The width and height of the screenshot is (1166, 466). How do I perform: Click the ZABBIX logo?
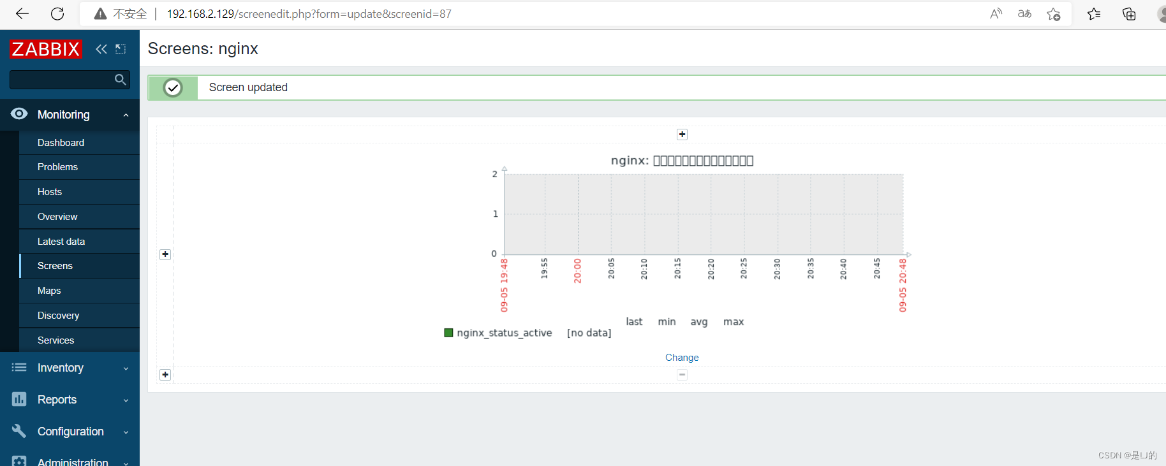(x=46, y=49)
